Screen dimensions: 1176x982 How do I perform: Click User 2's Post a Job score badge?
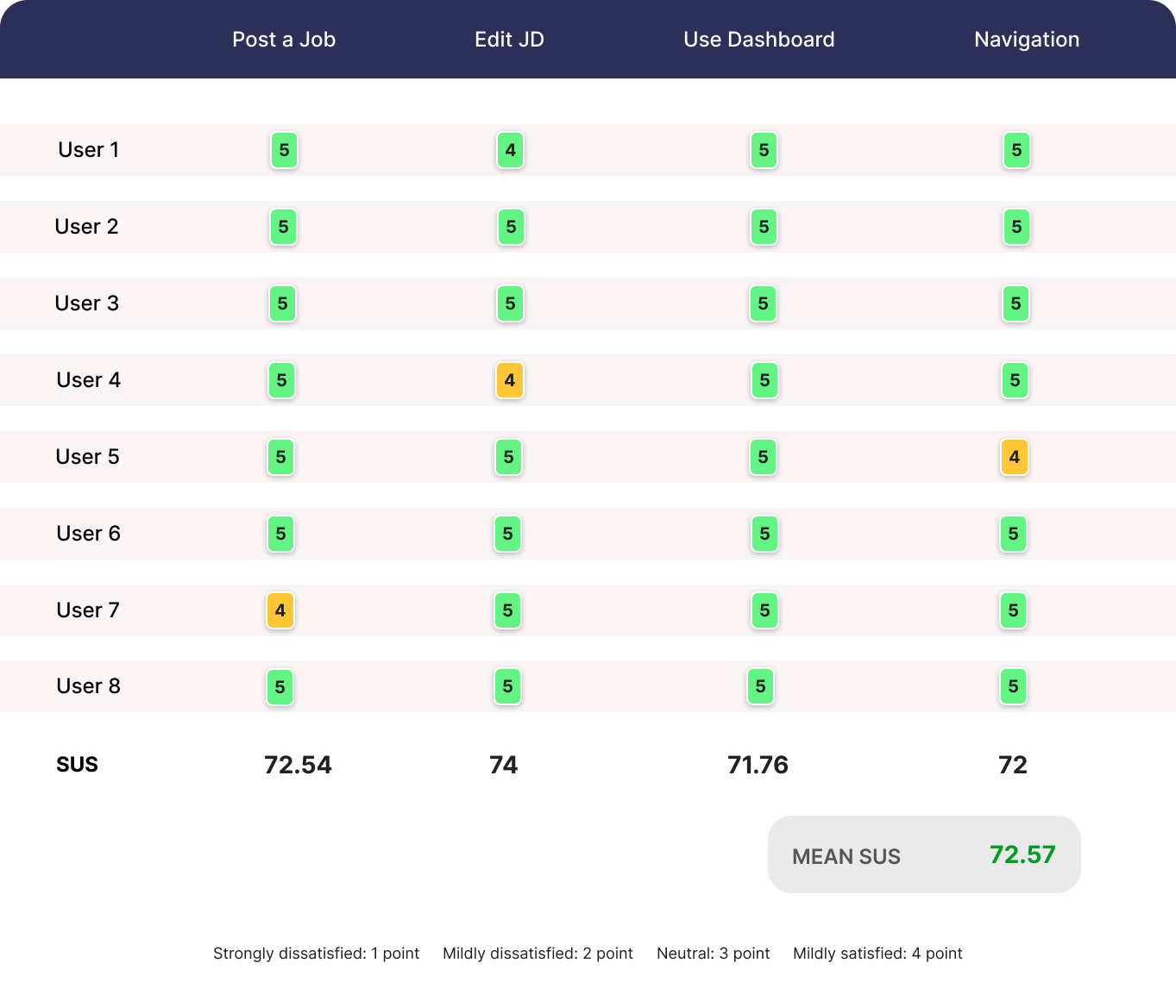coord(283,227)
